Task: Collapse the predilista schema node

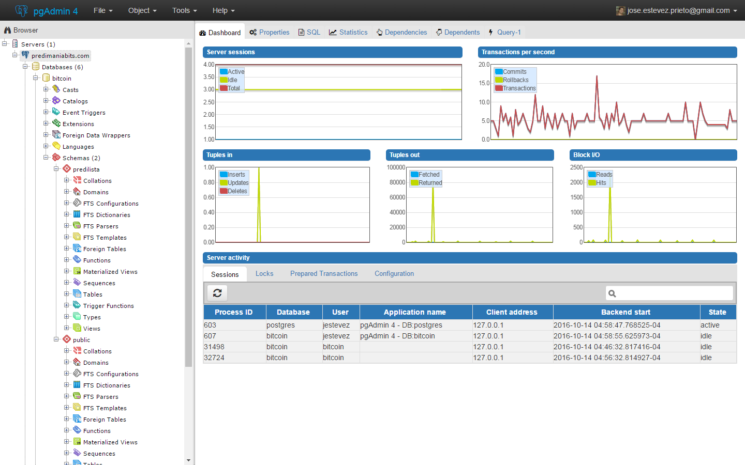Action: 56,169
